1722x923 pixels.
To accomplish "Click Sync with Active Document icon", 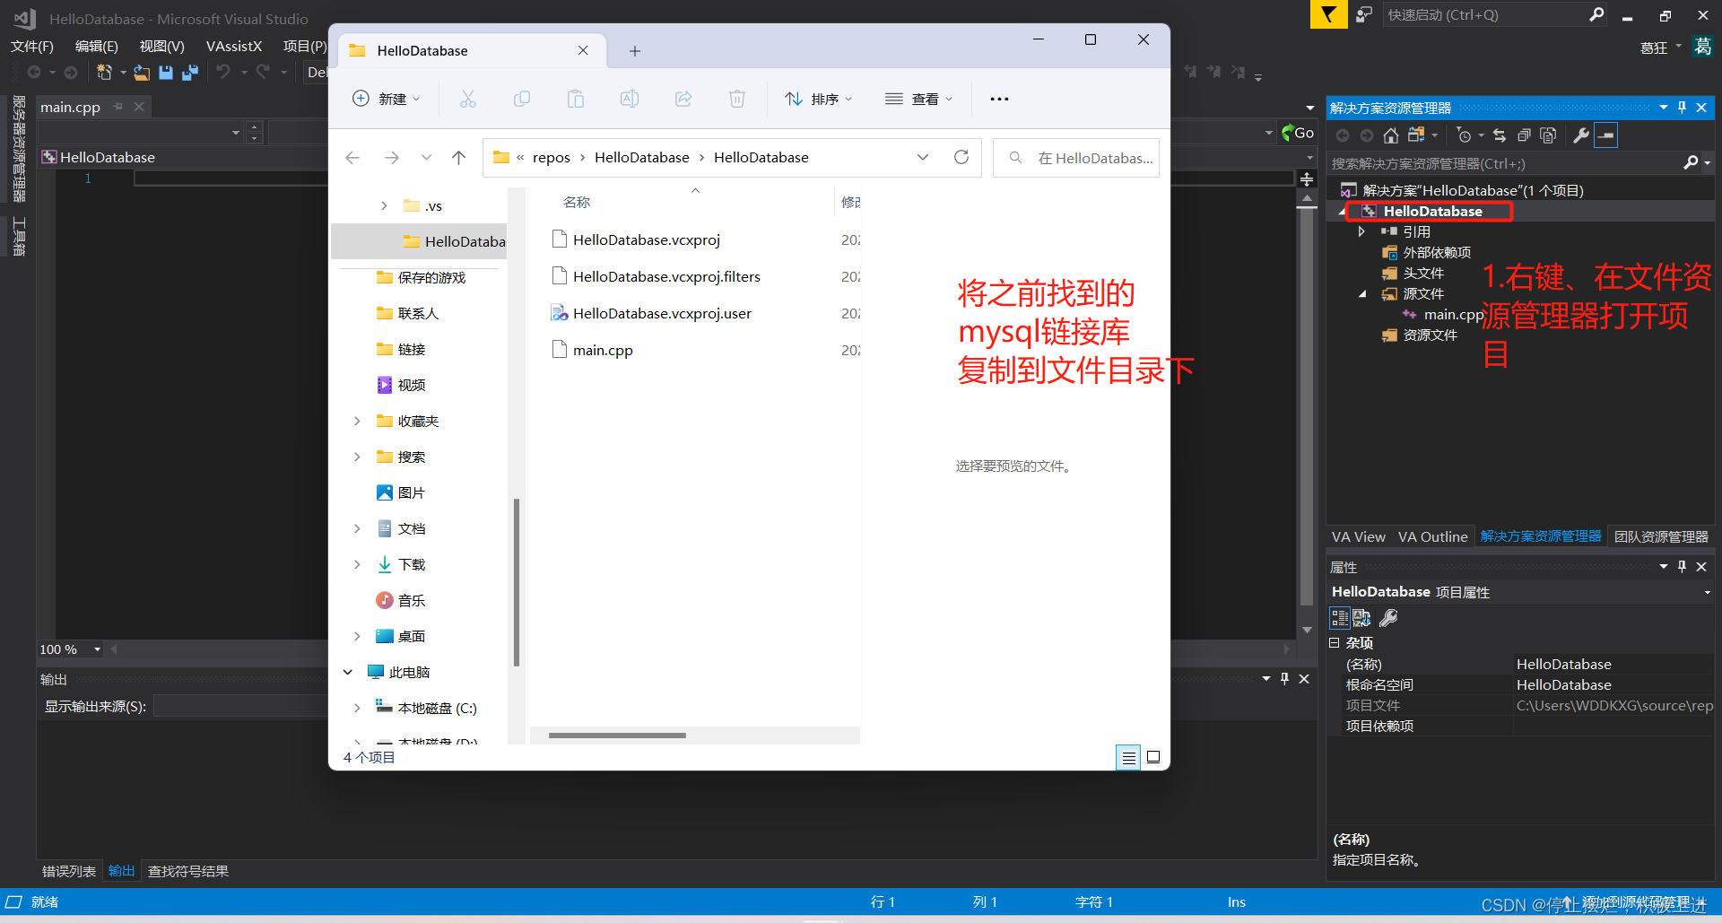I will click(1500, 135).
